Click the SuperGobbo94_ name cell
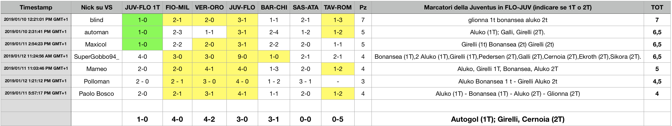Screen dimensions: 672x126 pyautogui.click(x=96, y=57)
